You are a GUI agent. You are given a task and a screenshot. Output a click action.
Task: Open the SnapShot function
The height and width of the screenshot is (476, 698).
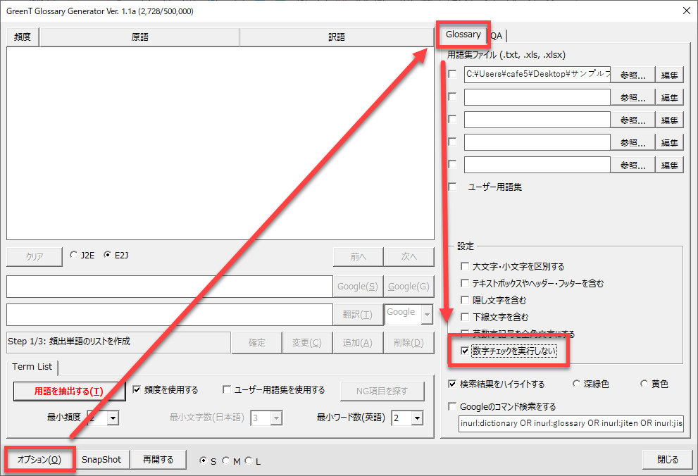101,460
